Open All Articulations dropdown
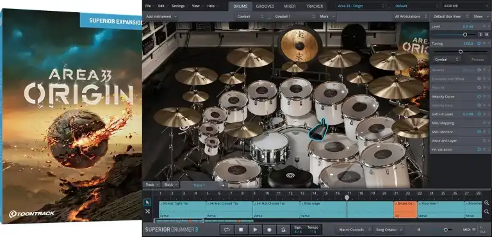This screenshot has width=492, height=237. 411,17
